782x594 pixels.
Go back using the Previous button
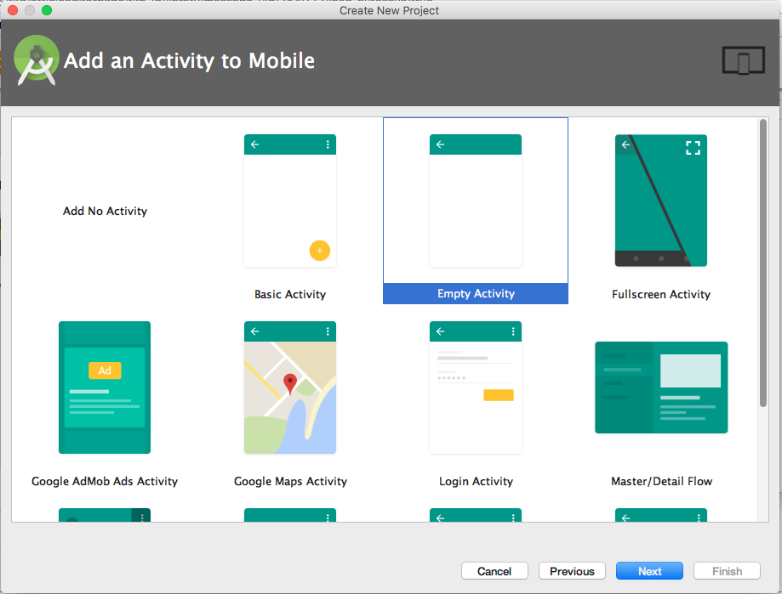[x=571, y=570]
